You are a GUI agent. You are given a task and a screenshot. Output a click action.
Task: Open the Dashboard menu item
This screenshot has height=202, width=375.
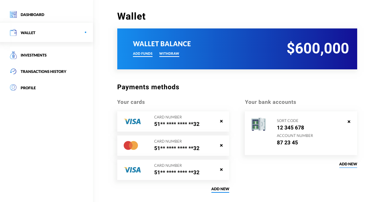pos(32,15)
